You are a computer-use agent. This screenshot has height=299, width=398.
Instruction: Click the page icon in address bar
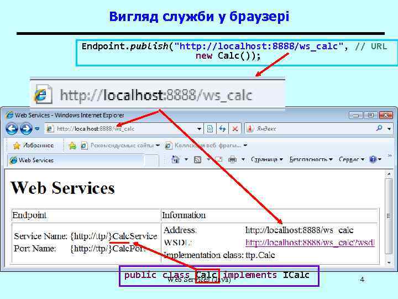click(50, 128)
